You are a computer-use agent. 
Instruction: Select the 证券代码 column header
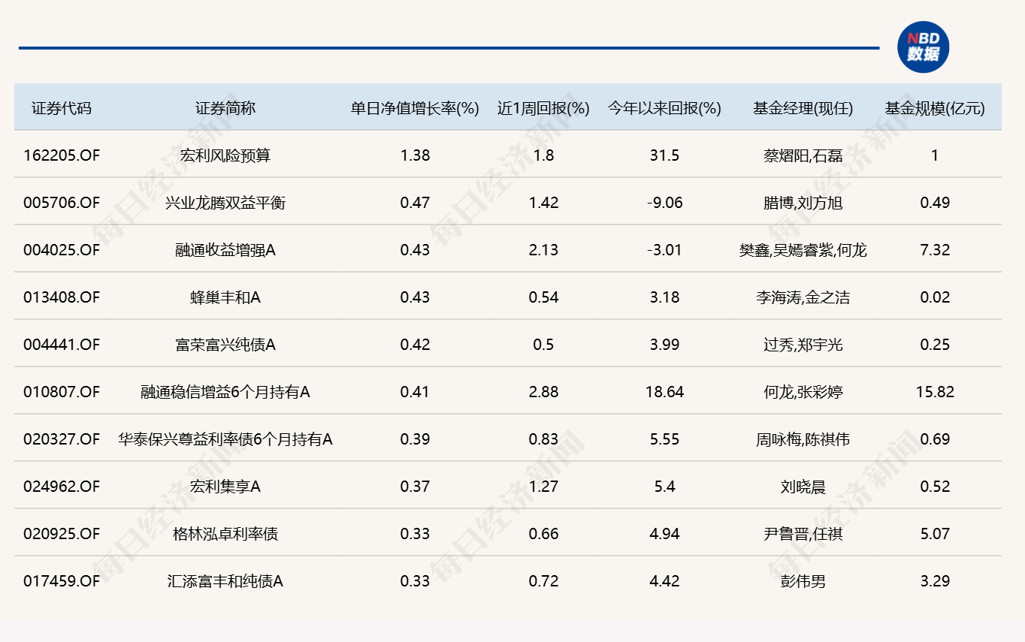click(62, 108)
